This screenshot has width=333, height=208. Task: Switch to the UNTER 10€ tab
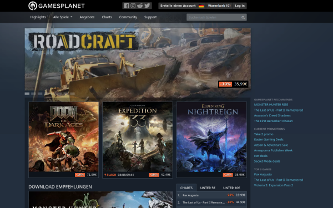[231, 188]
